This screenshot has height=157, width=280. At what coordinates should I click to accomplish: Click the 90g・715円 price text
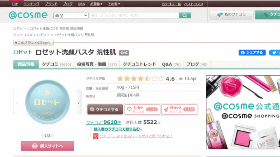128,87
